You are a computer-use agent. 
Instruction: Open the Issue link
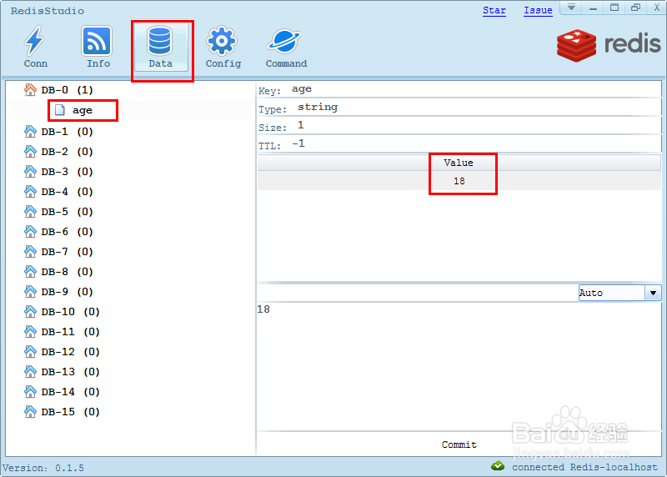coord(538,10)
